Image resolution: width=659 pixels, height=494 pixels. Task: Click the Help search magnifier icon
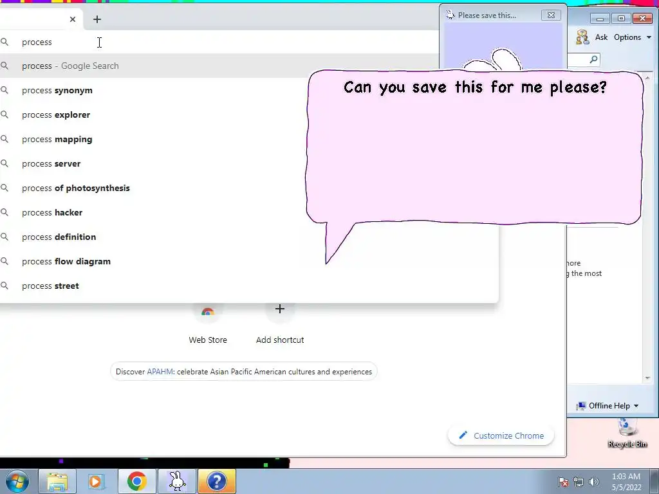[593, 59]
